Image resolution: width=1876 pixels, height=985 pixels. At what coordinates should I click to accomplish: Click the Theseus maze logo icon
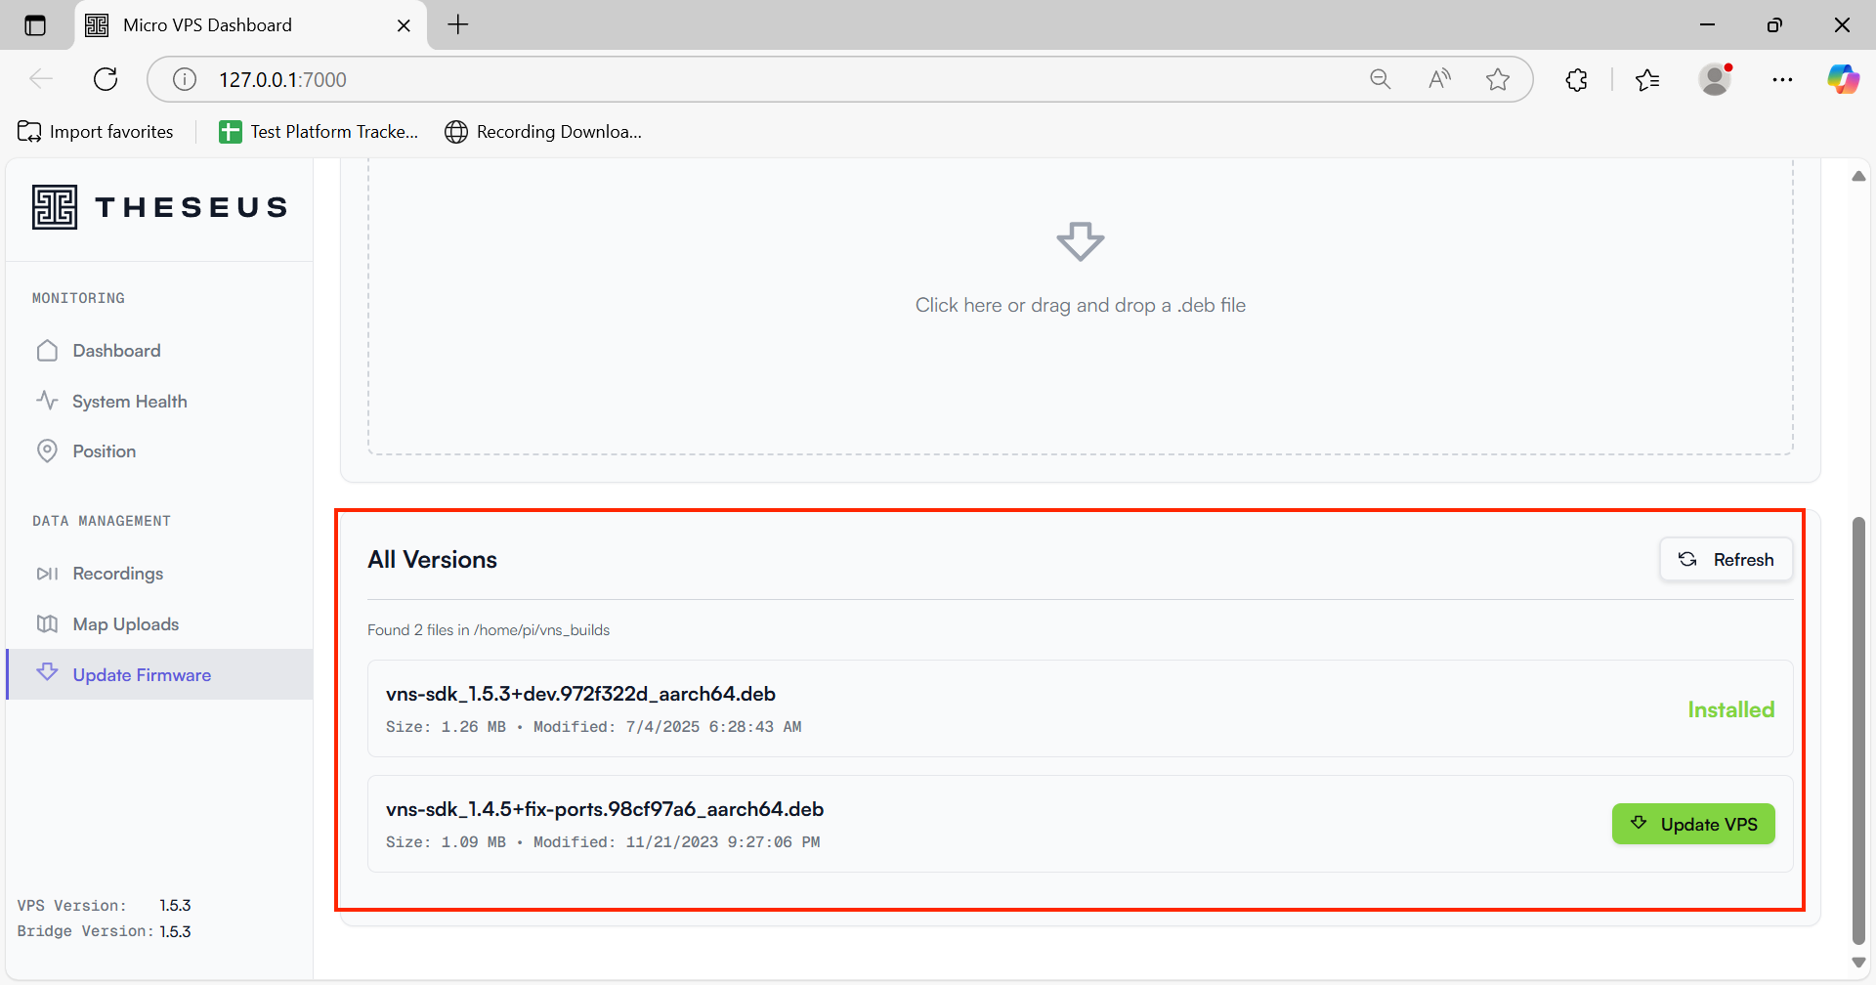[55, 207]
